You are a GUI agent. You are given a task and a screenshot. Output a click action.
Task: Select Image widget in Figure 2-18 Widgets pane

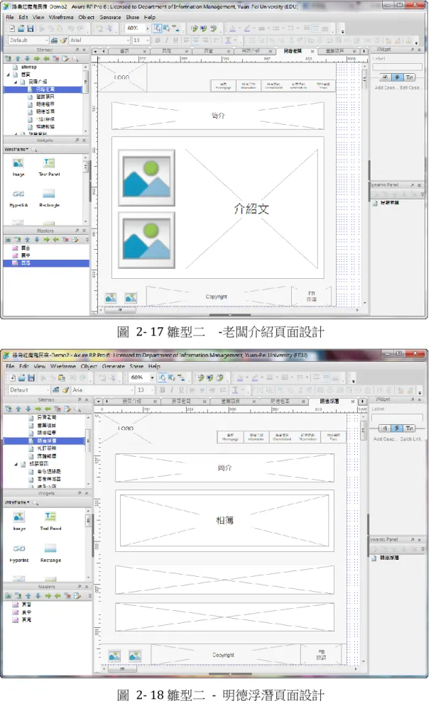click(18, 521)
